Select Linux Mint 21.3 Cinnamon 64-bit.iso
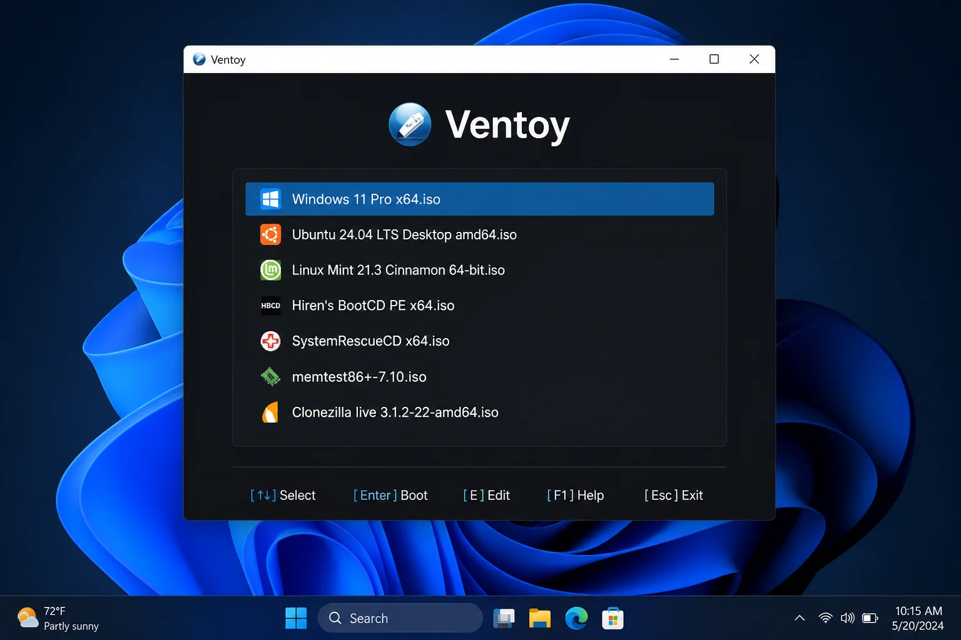 coord(480,270)
